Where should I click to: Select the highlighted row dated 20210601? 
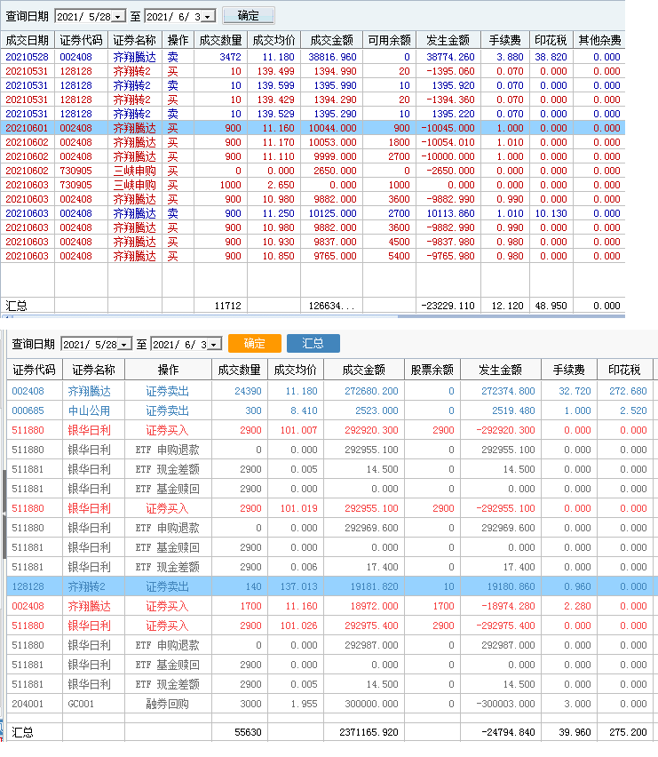pyautogui.click(x=313, y=128)
